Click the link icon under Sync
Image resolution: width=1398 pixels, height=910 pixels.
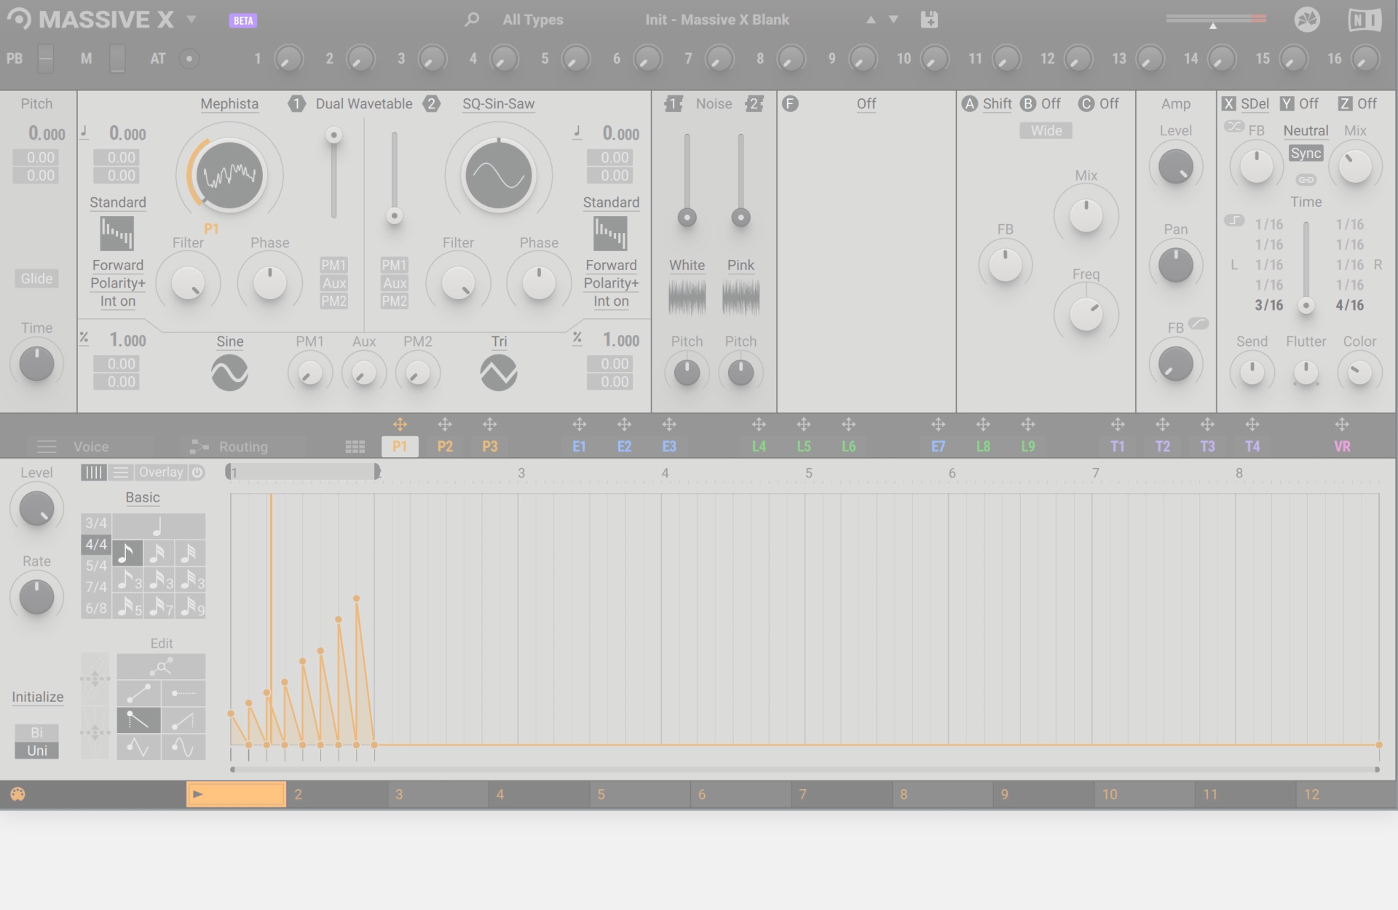point(1306,180)
